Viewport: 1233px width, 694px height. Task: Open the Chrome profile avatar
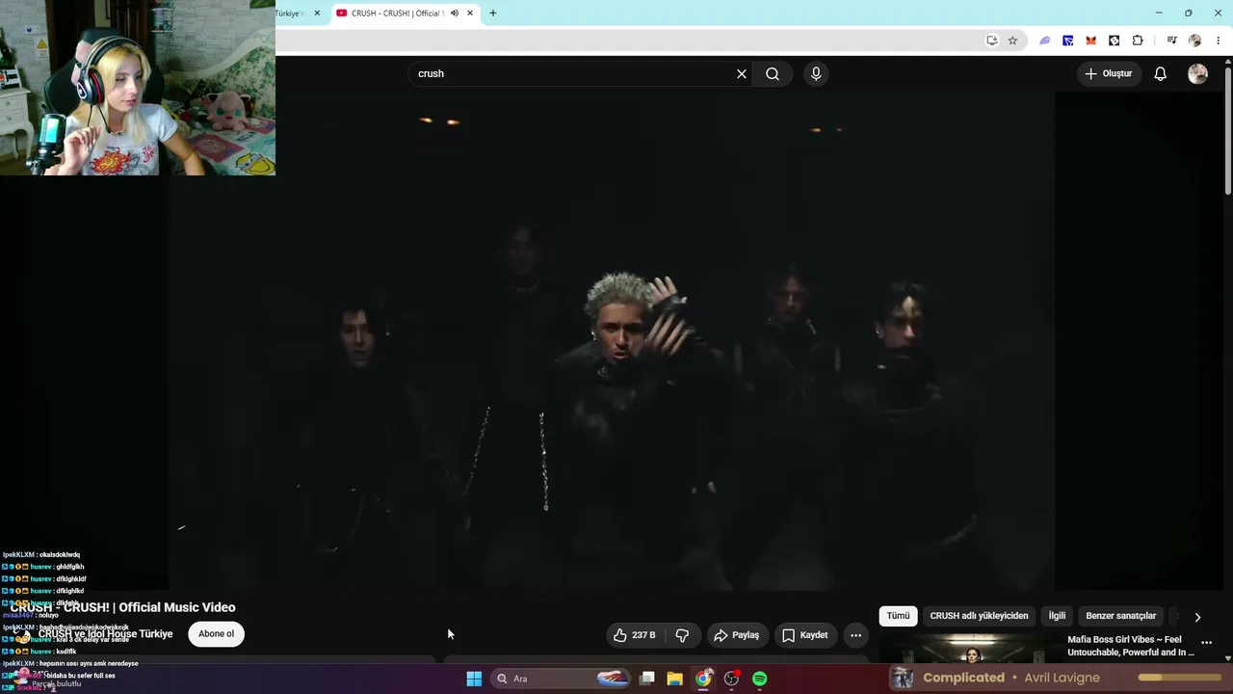pyautogui.click(x=1195, y=40)
